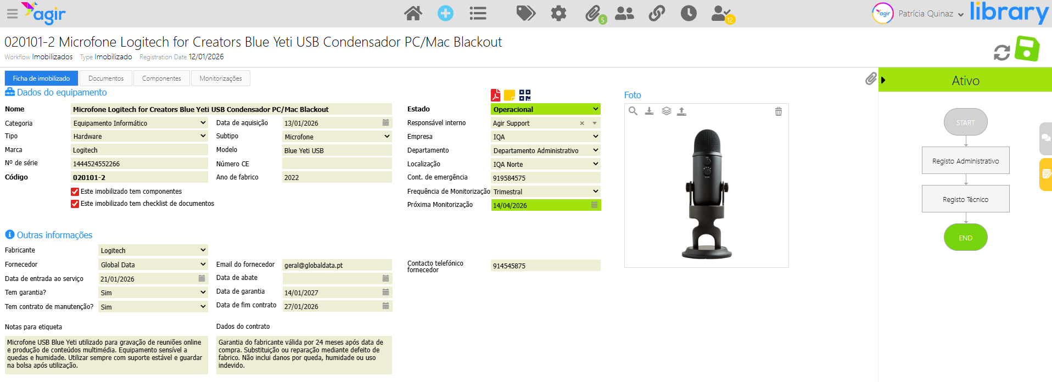The width and height of the screenshot is (1052, 382).
Task: Open the Localização dropdown
Action: (x=546, y=164)
